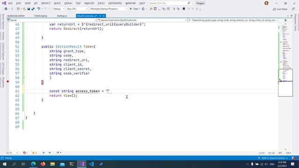
Task: Open the Properties side tab
Action: click(x=3, y=83)
